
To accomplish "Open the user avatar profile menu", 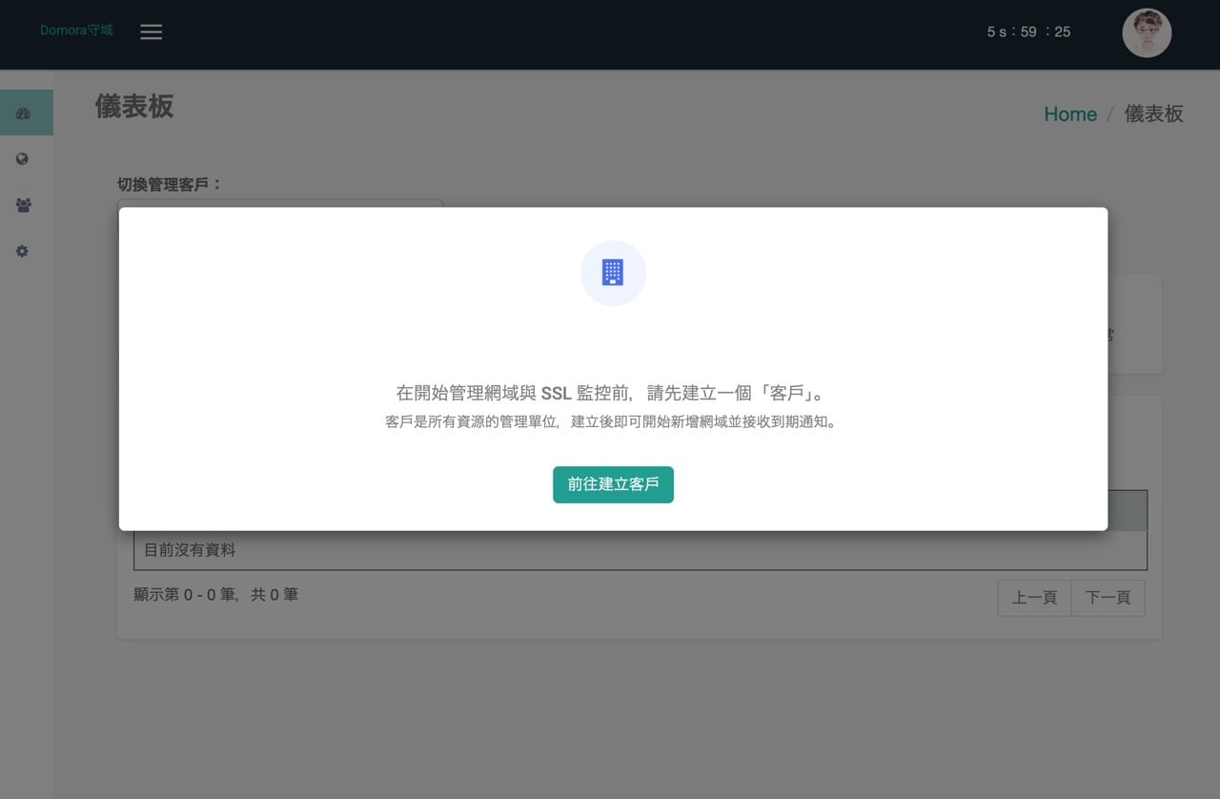I will coord(1146,33).
